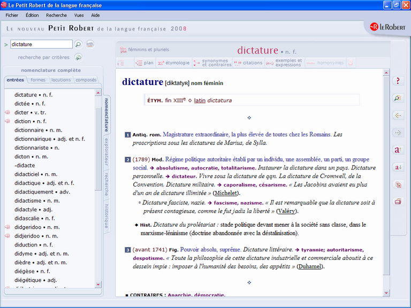Open the Duhamel author link
Viewport: 411px width, 308px height.
(x=309, y=267)
